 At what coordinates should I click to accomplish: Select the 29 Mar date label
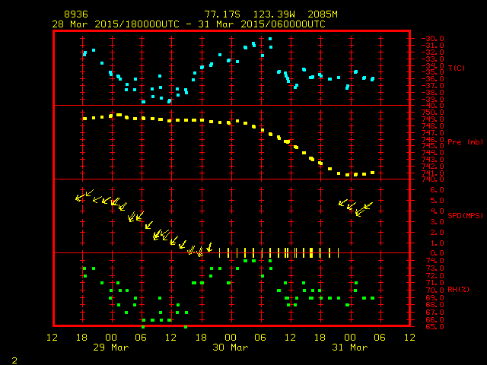(111, 348)
